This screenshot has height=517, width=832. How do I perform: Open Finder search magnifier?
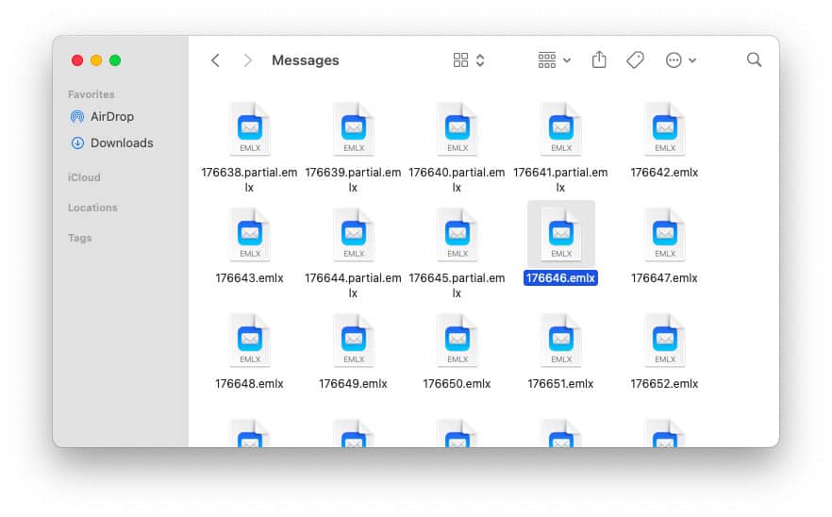754,59
